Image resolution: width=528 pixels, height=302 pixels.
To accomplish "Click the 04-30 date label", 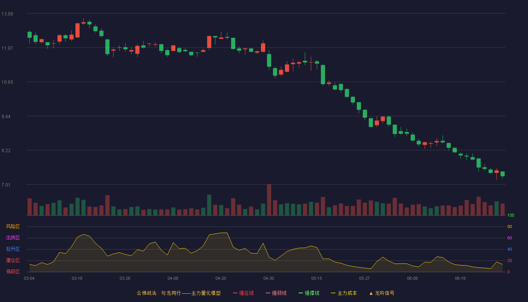I will 269,278.
